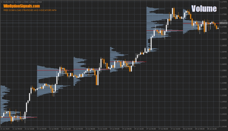228x131 pixels.
Task: Click the 1.17970 price axis label
Action: point(223,2)
